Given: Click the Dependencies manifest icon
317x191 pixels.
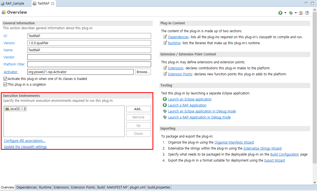Looking at the screenshot, I should pos(165,37).
